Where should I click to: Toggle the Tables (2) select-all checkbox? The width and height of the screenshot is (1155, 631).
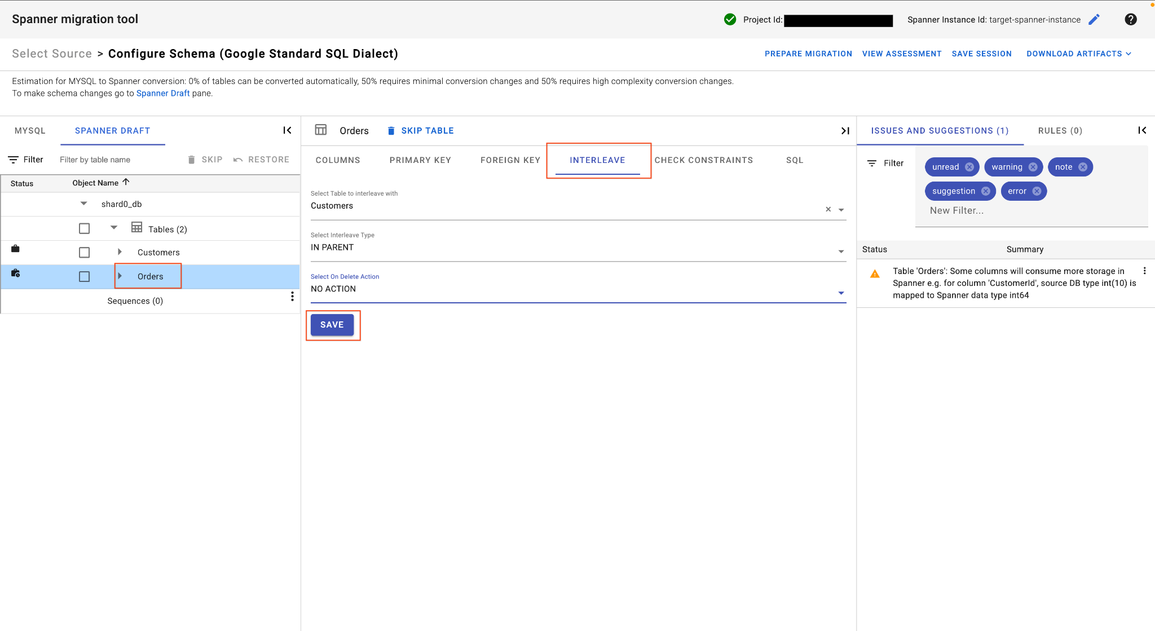click(84, 228)
